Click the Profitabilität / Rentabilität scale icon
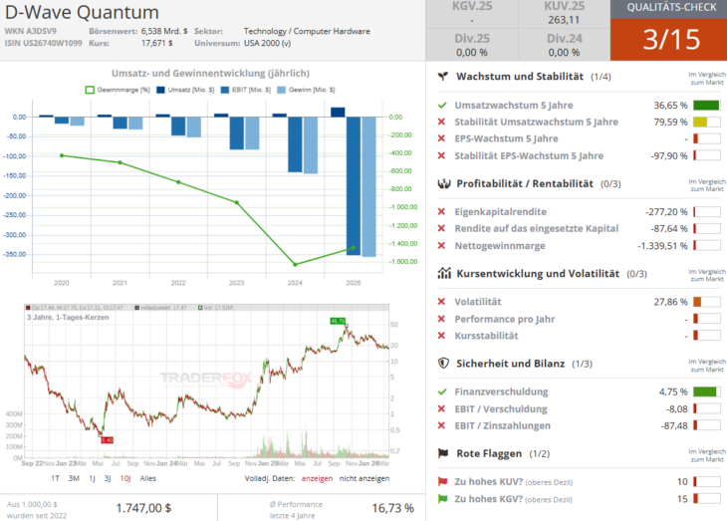This screenshot has width=727, height=521. 443,183
